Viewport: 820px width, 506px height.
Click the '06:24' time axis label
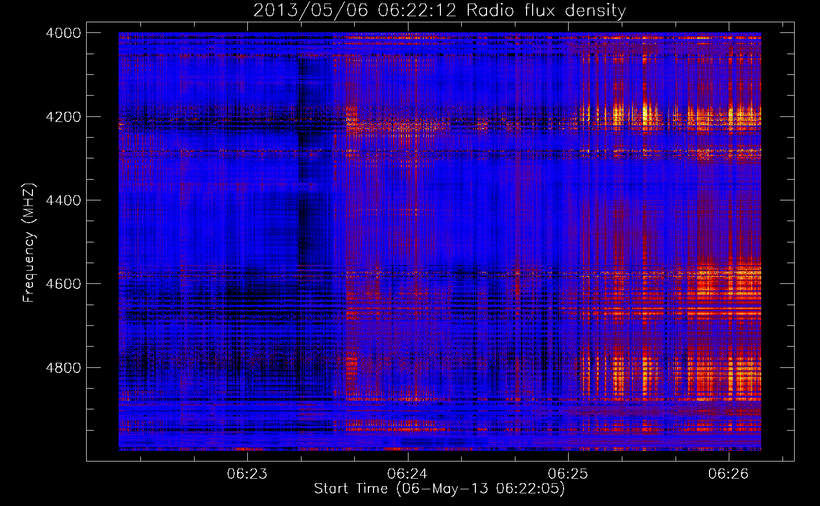407,474
